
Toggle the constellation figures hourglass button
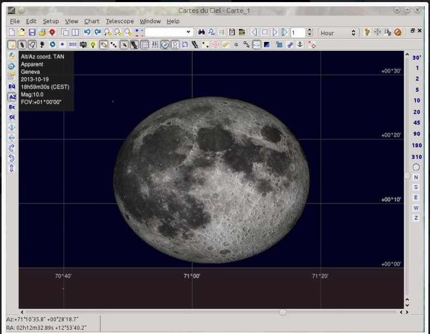(175, 45)
